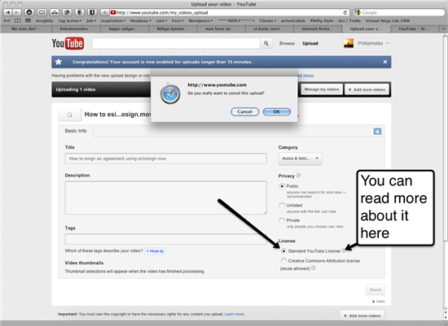Click the Standard YouTube License help icon
The height and width of the screenshot is (326, 448).
coord(344,250)
